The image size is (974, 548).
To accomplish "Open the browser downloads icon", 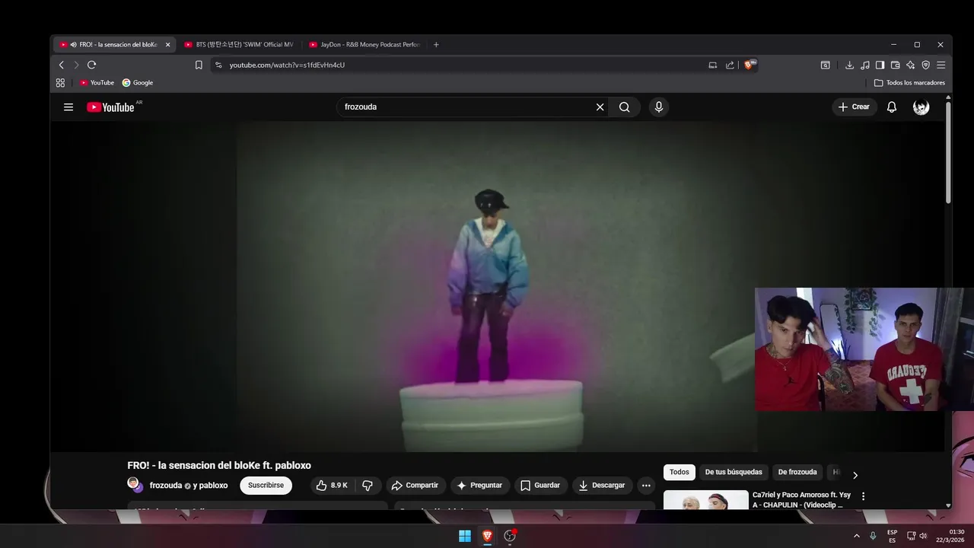I will [850, 65].
